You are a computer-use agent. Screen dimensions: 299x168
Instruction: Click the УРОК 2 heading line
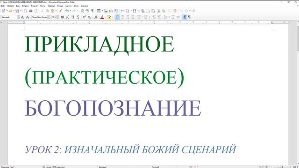point(131,149)
